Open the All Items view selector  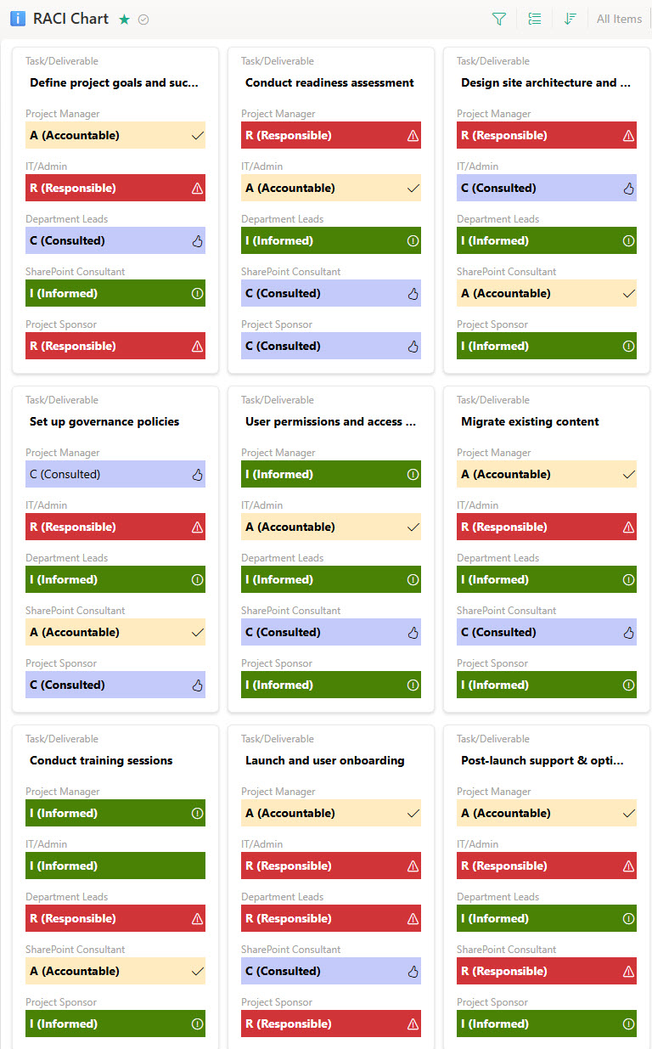click(619, 19)
